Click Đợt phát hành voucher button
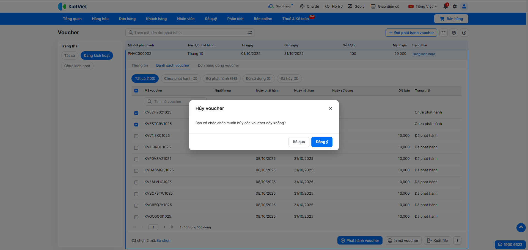The height and width of the screenshot is (250, 528). 411,33
